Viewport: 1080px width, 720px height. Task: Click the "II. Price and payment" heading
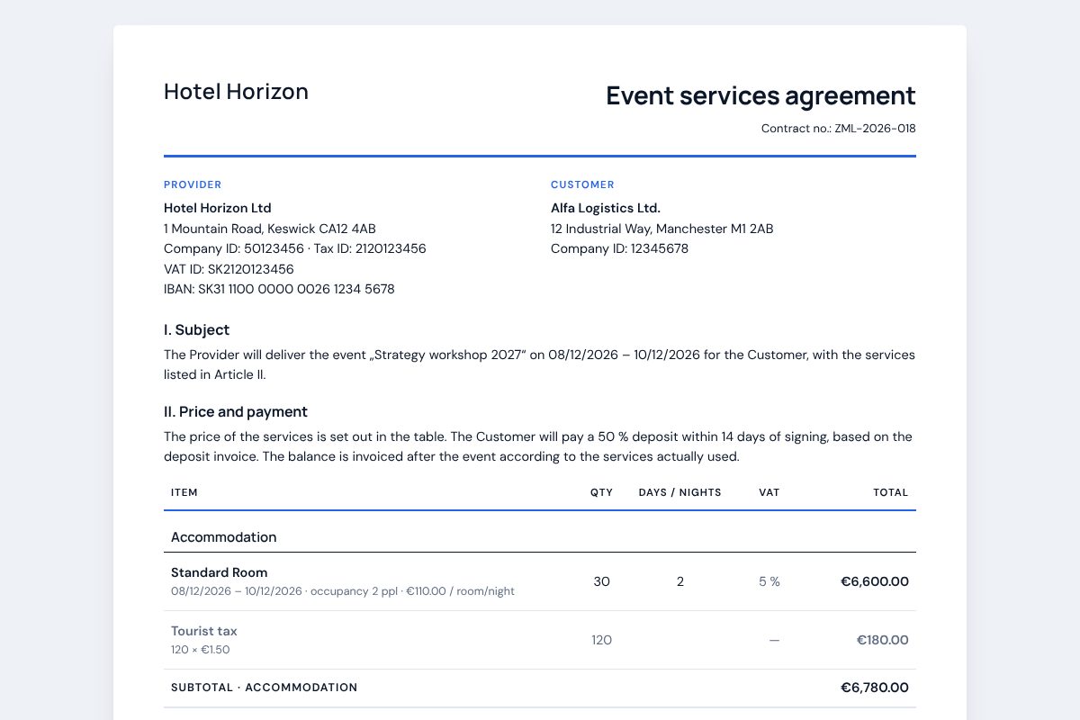tap(236, 411)
